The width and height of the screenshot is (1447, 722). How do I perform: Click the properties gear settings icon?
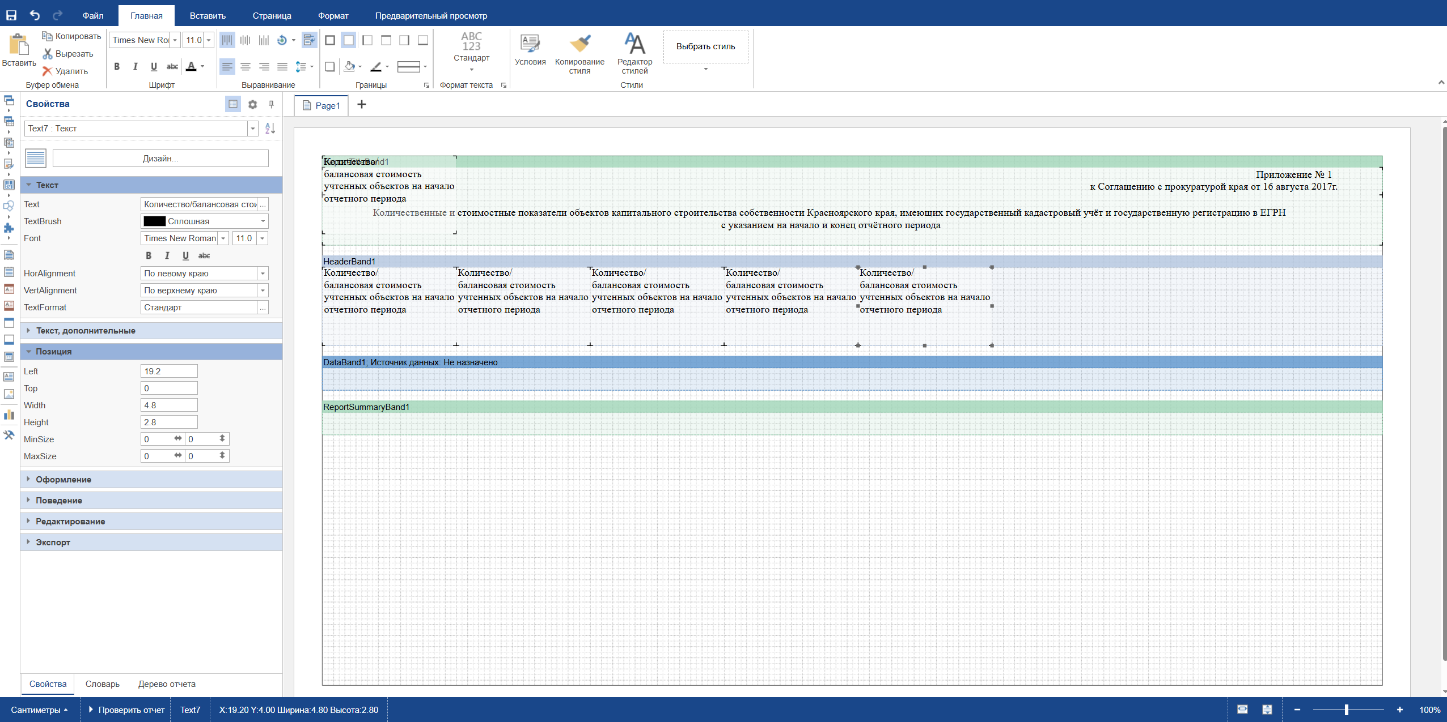[253, 104]
